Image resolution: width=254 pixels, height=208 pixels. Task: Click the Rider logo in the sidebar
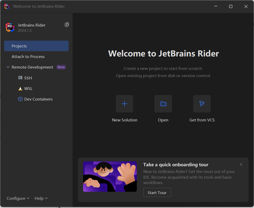coord(10,27)
